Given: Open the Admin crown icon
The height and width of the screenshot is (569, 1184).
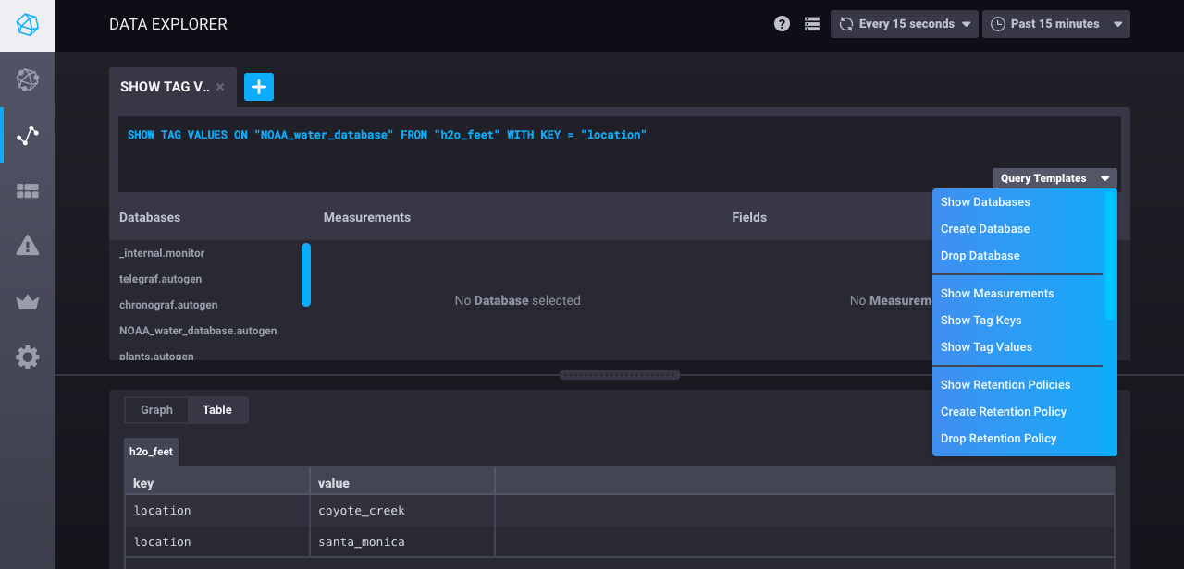Looking at the screenshot, I should click(28, 302).
